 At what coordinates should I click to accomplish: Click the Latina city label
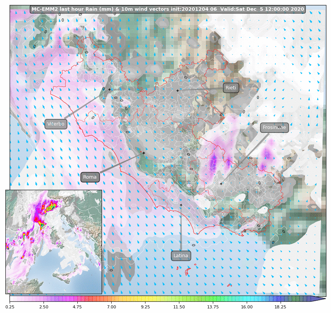coord(181,256)
